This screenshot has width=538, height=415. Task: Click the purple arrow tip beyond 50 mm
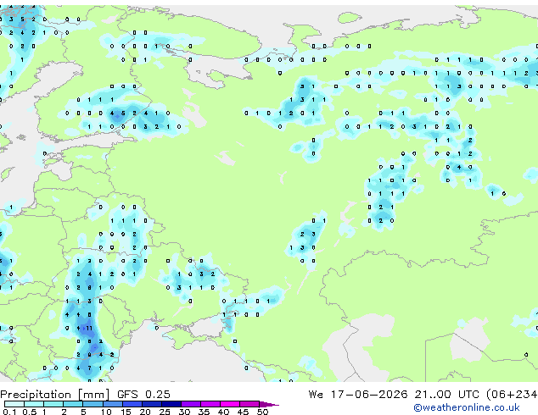pyautogui.click(x=269, y=404)
